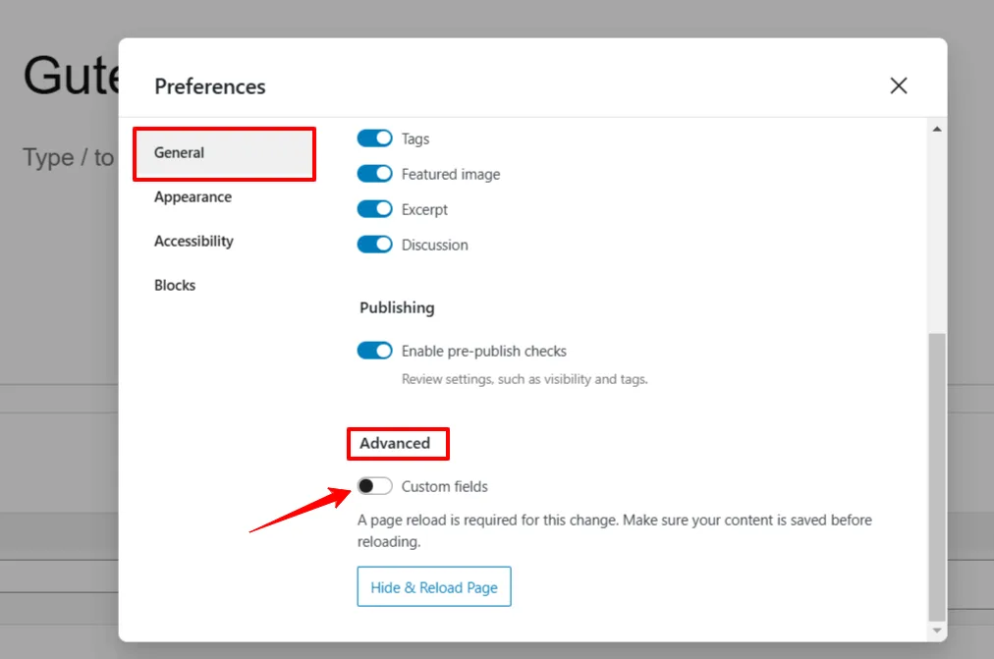Viewport: 994px width, 659px height.
Task: Click the Hide & Reload Page button
Action: 434,587
